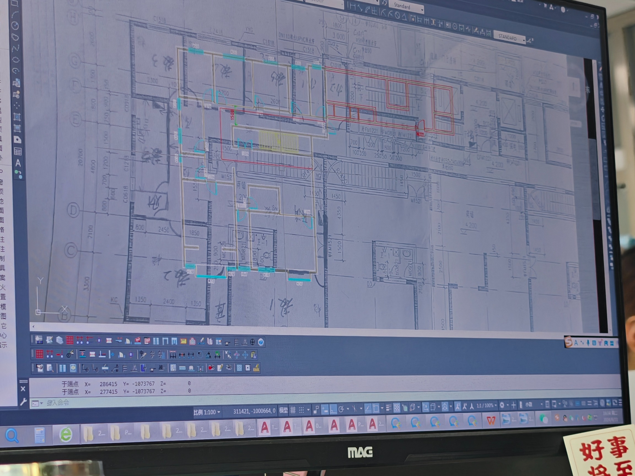Choose the Hatch fill tool
Image resolution: width=635 pixels, height=476 pixels.
[17, 117]
